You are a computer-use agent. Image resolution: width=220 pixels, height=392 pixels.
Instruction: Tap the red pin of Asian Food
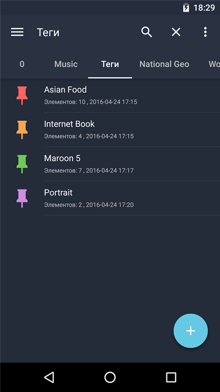tap(22, 95)
